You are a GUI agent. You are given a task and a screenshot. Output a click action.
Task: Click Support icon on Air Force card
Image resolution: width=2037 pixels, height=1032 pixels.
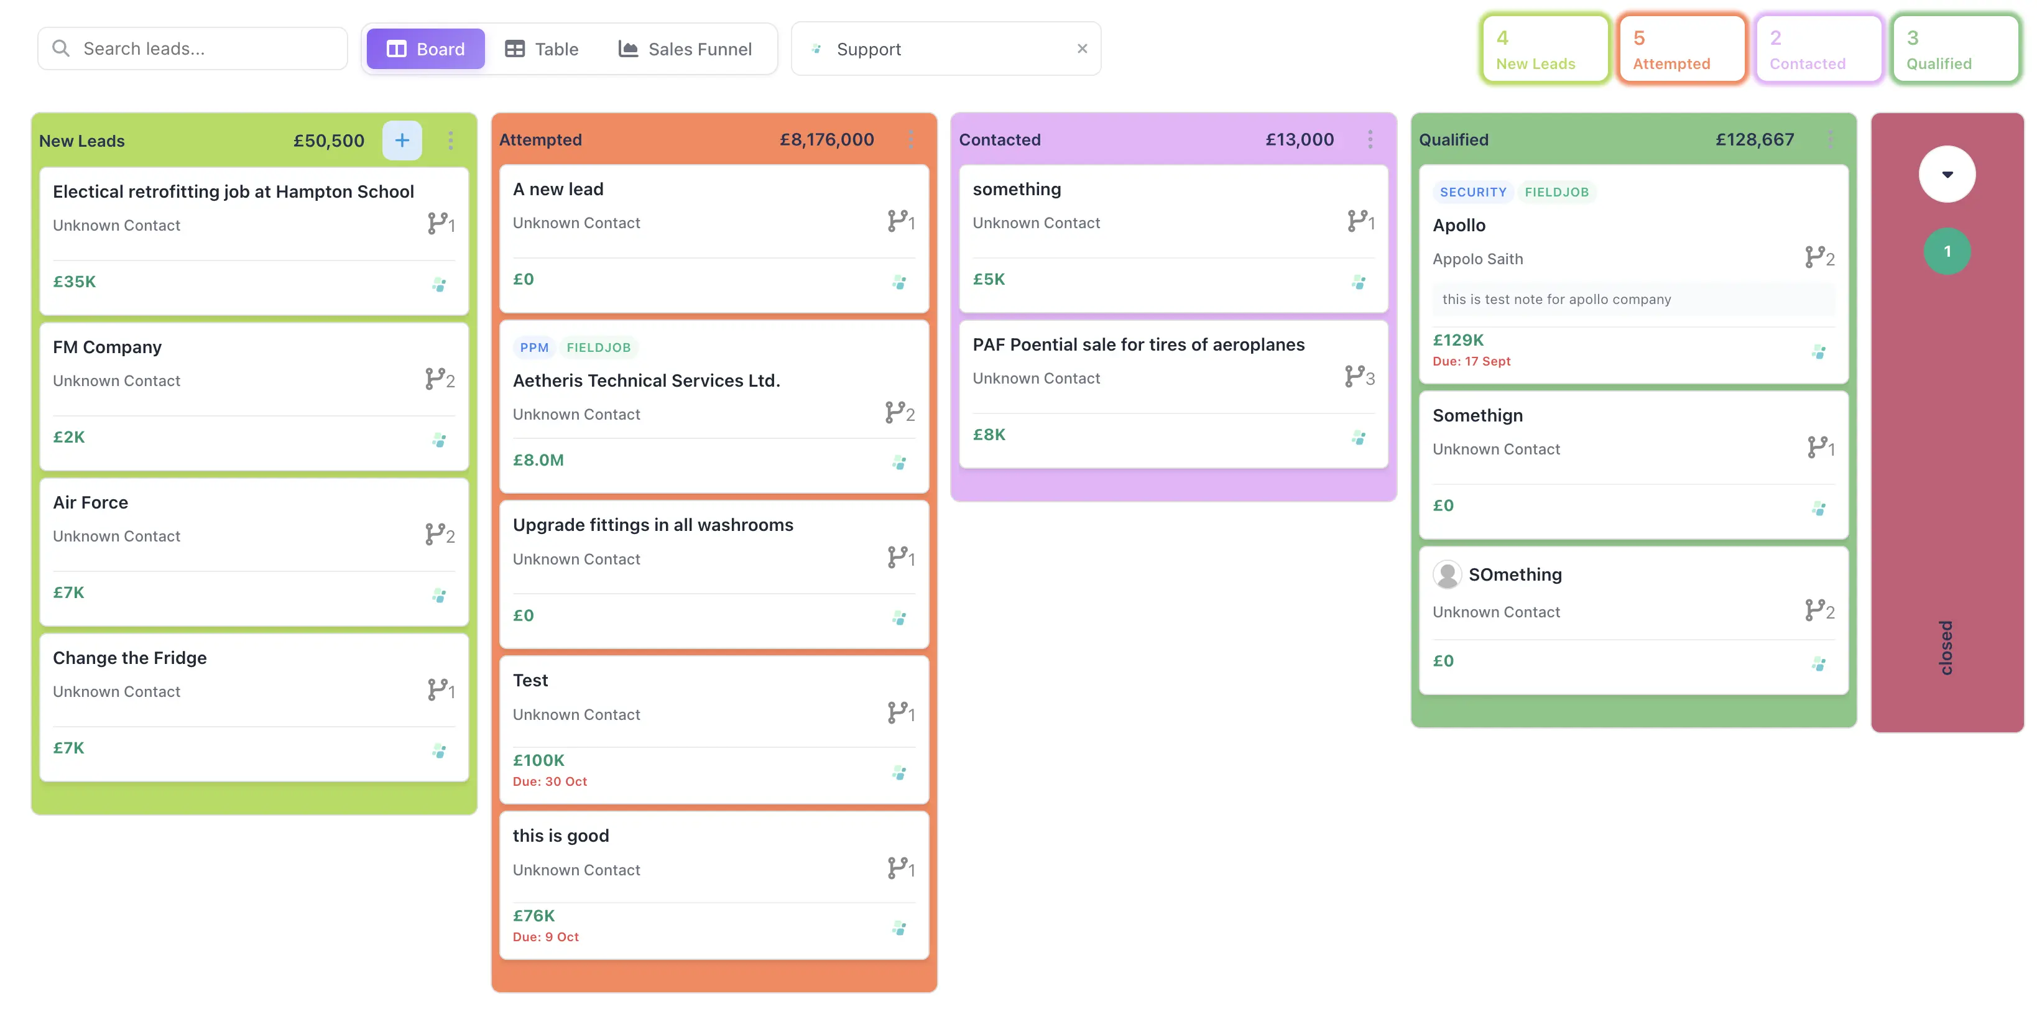click(x=439, y=595)
